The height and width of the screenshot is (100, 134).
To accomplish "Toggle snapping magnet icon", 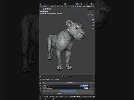I will [61, 6].
